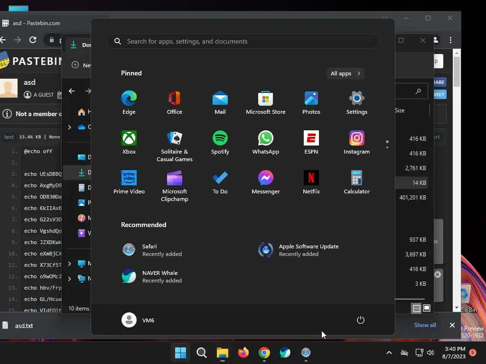Click the PASTEBIN logo
The height and width of the screenshot is (364, 486).
[31, 61]
